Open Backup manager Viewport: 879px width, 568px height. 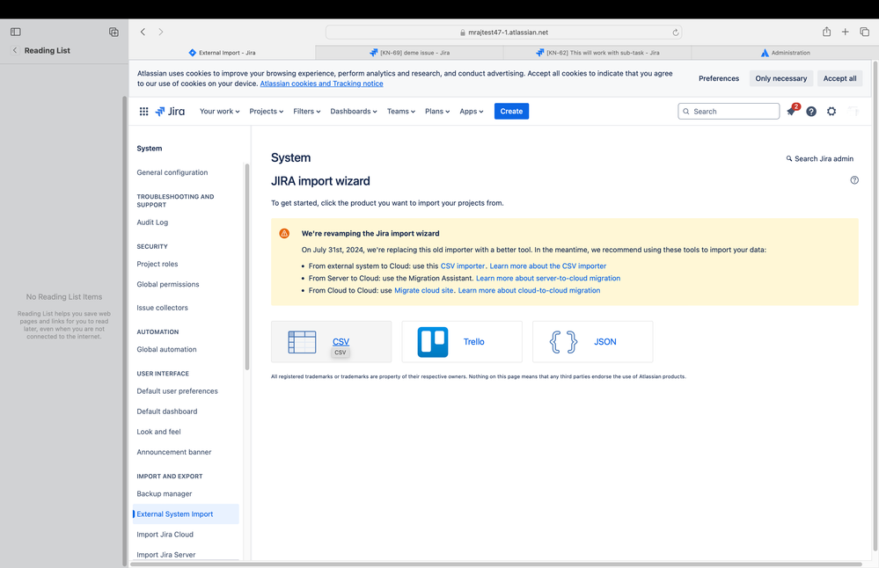tap(165, 494)
